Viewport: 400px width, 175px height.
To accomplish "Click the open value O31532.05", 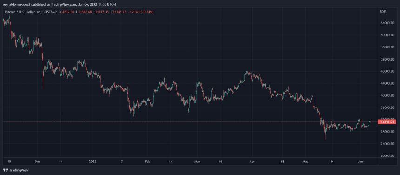I will click(x=67, y=12).
